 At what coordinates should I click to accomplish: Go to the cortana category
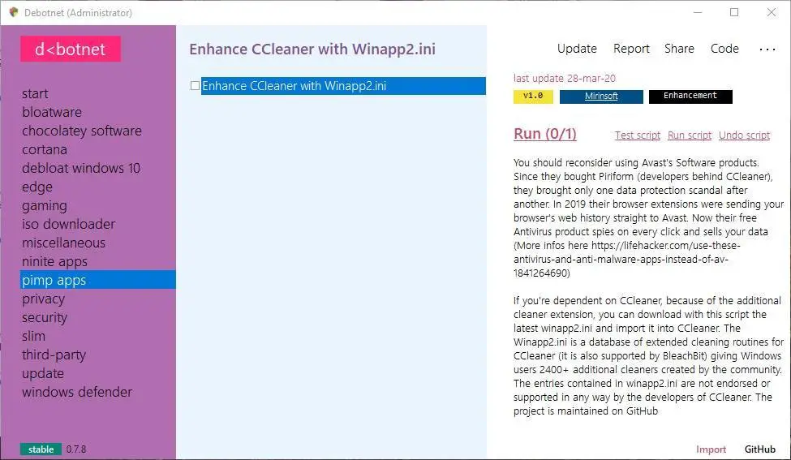(45, 150)
